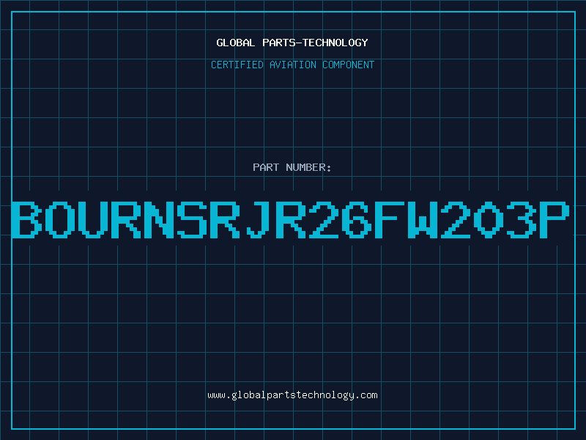This screenshot has width=586, height=440.
Task: Click the PART NUMBER: label
Action: pyautogui.click(x=292, y=167)
